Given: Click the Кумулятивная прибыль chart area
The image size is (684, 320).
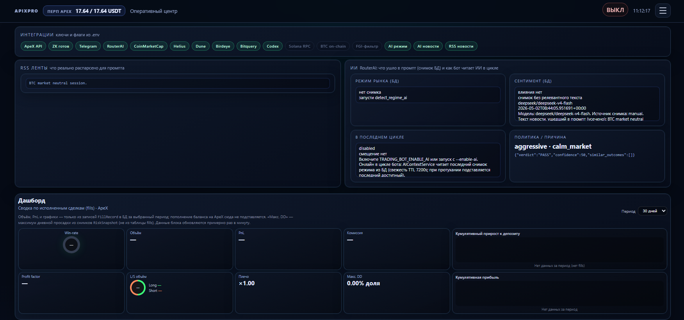Looking at the screenshot, I should [x=559, y=293].
